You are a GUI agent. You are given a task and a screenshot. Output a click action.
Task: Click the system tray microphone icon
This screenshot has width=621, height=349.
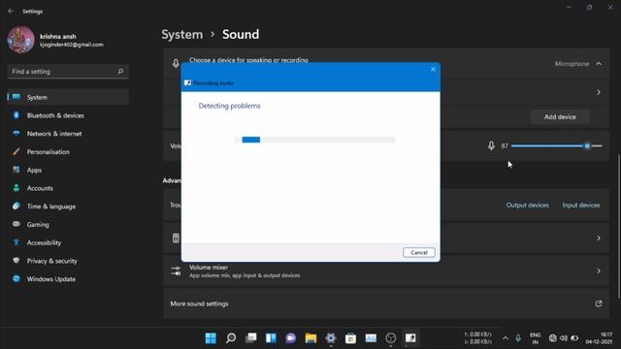tap(518, 338)
